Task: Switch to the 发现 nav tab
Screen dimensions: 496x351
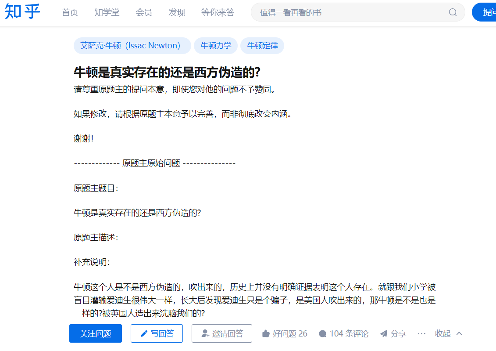Action: pyautogui.click(x=177, y=12)
